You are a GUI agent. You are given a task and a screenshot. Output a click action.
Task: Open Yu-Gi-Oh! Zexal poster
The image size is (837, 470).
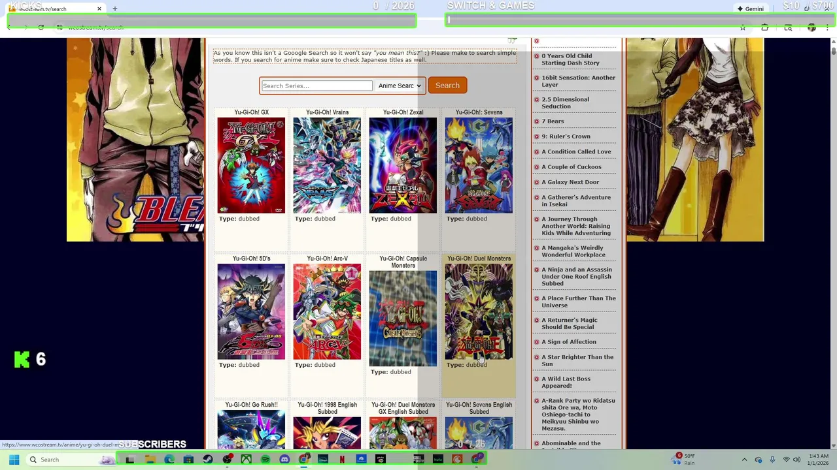[x=403, y=165]
